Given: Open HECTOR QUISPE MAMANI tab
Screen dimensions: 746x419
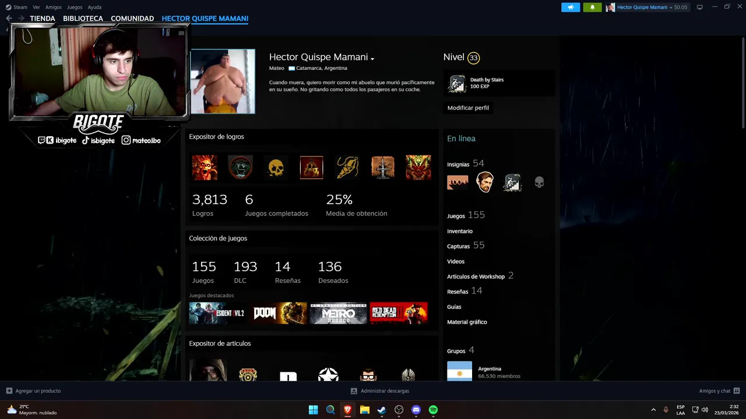Looking at the screenshot, I should point(205,19).
